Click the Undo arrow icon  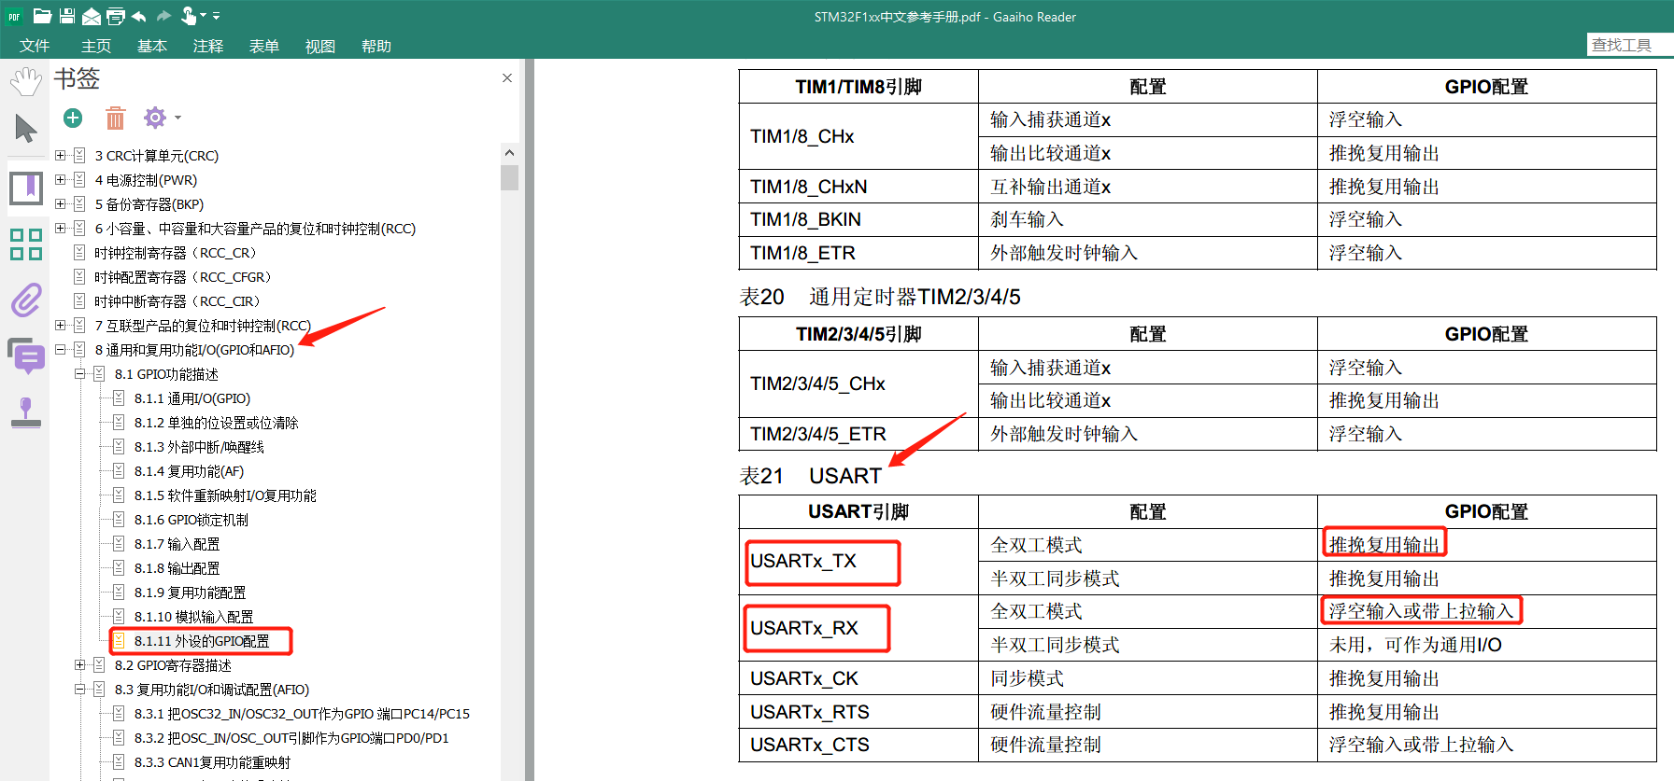click(x=139, y=16)
